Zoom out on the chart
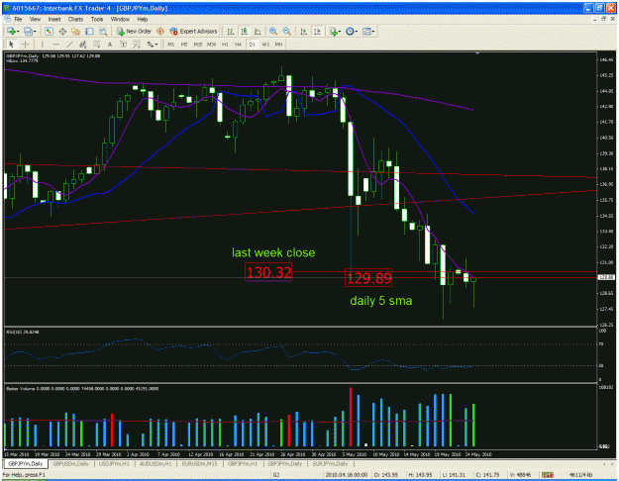This screenshot has height=481, width=619. point(287,31)
